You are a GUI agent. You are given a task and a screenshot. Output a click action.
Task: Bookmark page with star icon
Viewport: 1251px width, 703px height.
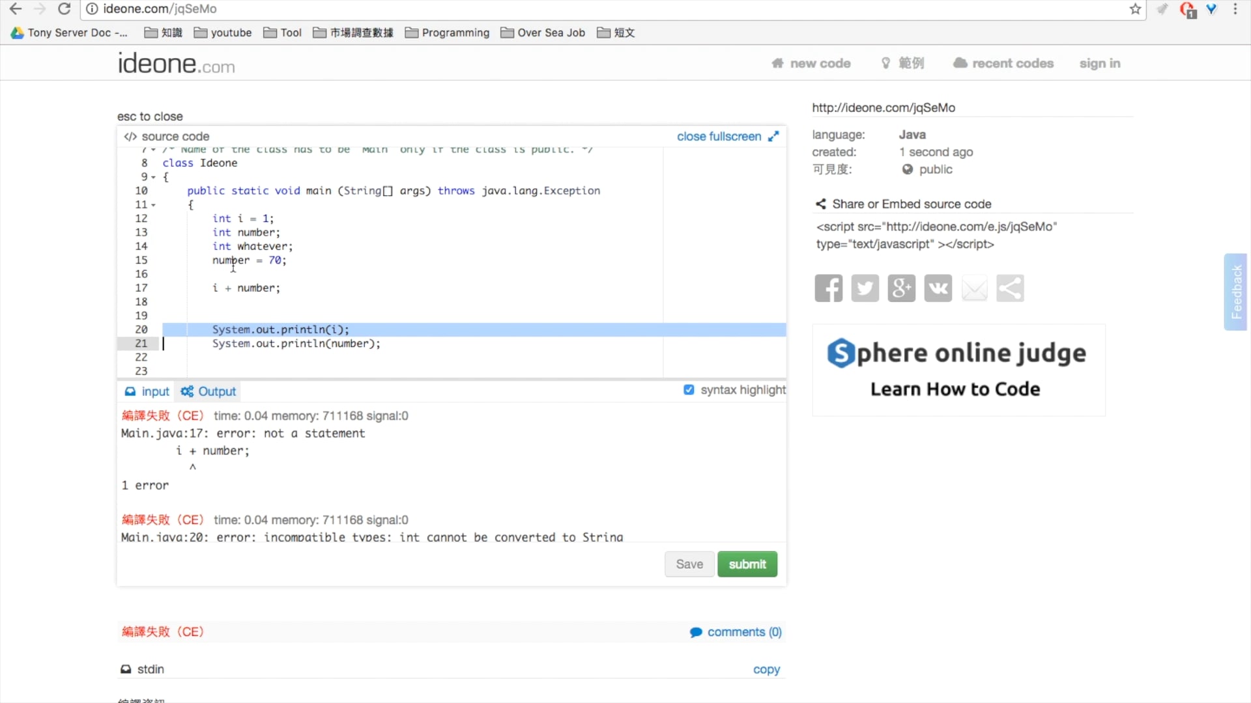pos(1135,9)
